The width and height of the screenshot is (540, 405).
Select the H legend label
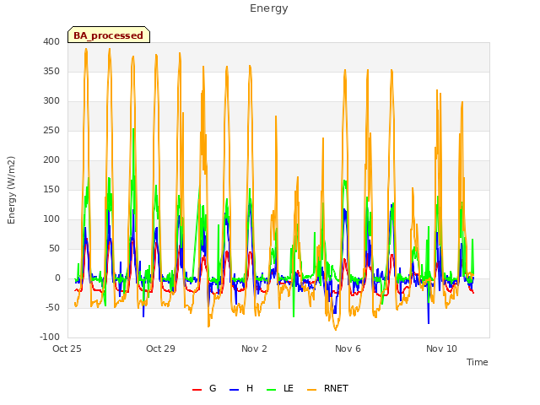click(x=250, y=388)
